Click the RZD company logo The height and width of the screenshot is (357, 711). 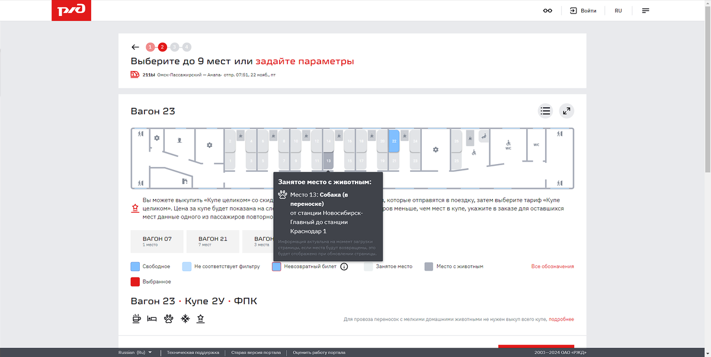pos(71,10)
